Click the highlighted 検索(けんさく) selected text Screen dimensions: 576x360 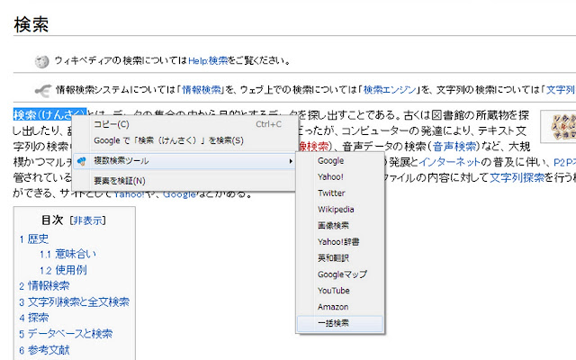tap(49, 115)
